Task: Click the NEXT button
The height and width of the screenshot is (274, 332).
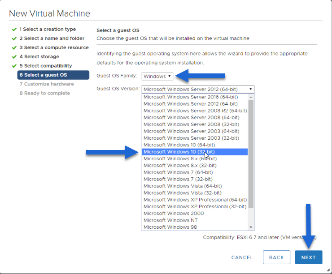Action: 309,257
